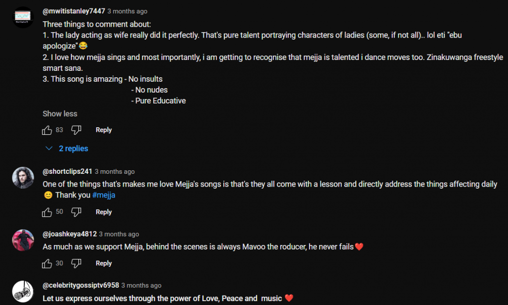Open @mwitistanley7447 channel via username
The width and height of the screenshot is (508, 305).
click(74, 11)
